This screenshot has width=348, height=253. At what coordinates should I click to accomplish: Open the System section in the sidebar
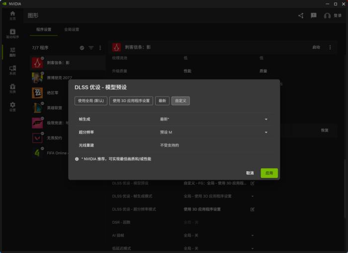[x=12, y=70]
